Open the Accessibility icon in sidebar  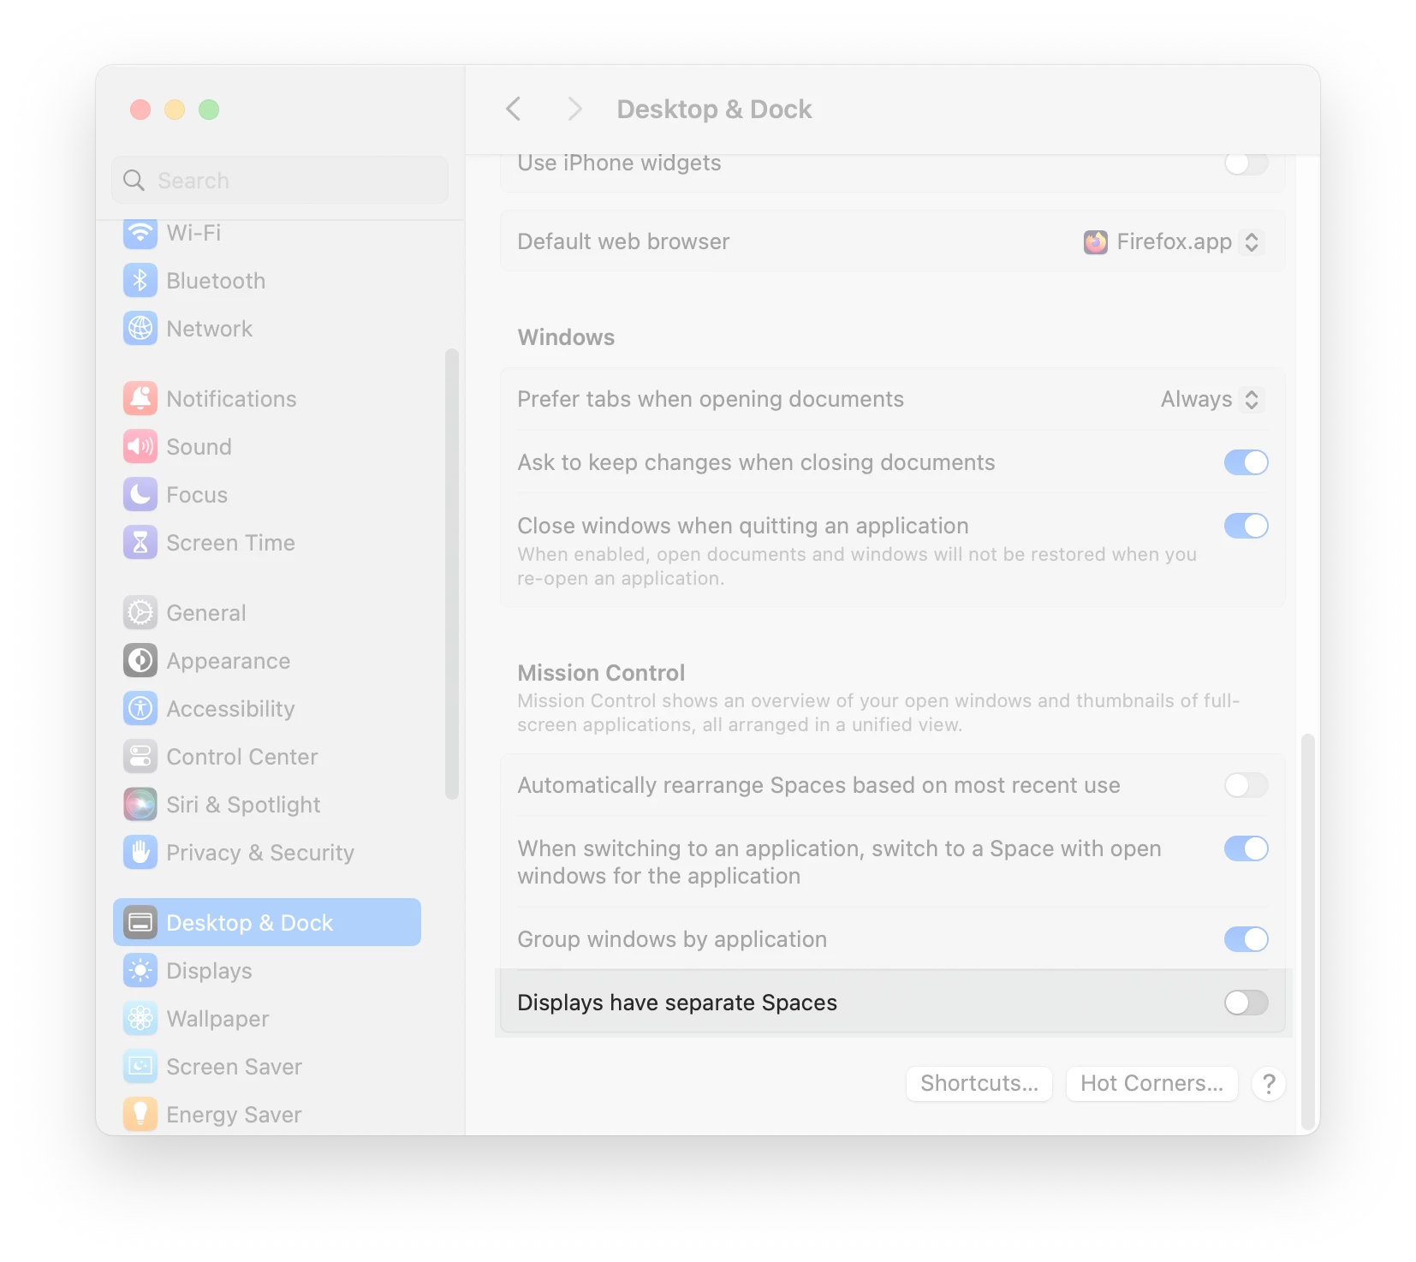[140, 708]
